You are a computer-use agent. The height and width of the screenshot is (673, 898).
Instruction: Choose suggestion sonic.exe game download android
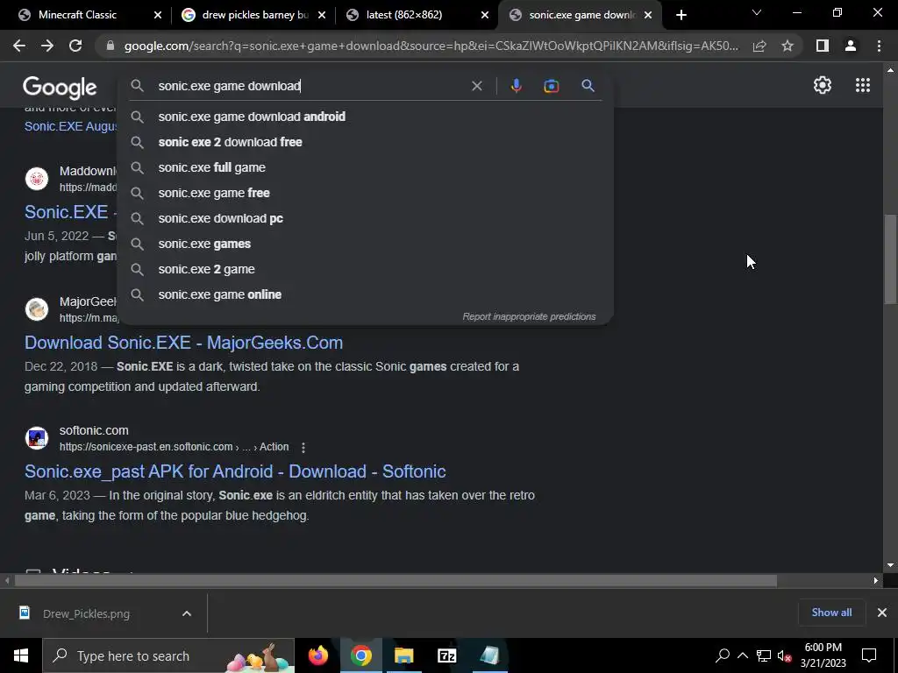click(x=366, y=117)
